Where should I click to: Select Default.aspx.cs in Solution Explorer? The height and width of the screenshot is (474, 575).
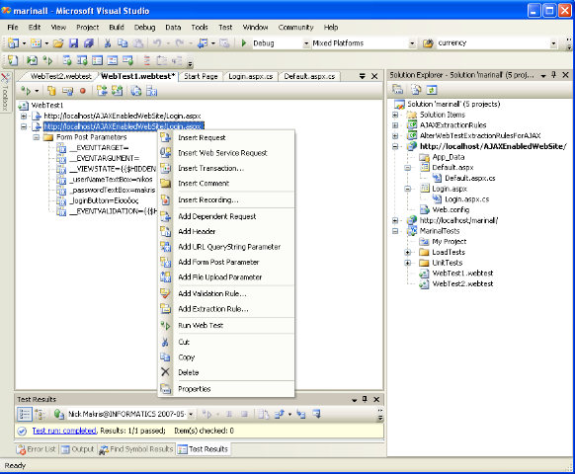469,178
